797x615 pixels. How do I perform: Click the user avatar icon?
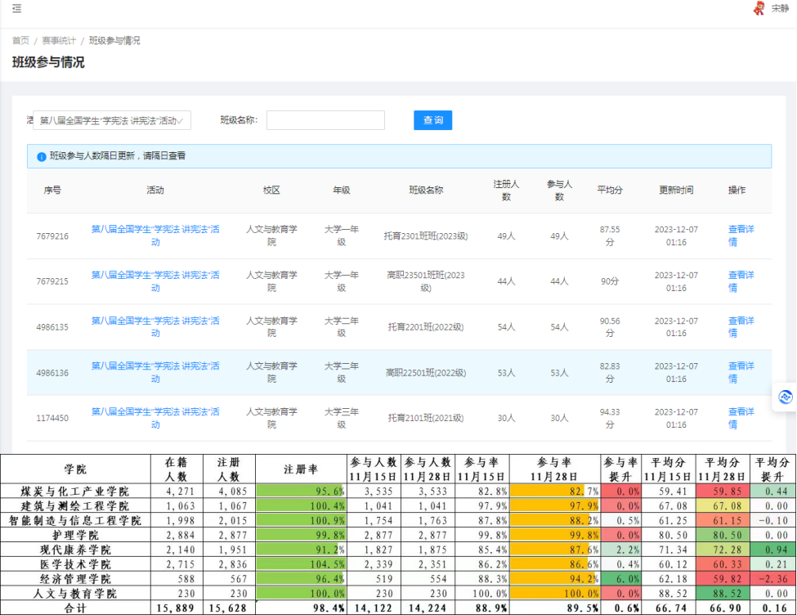pyautogui.click(x=759, y=9)
